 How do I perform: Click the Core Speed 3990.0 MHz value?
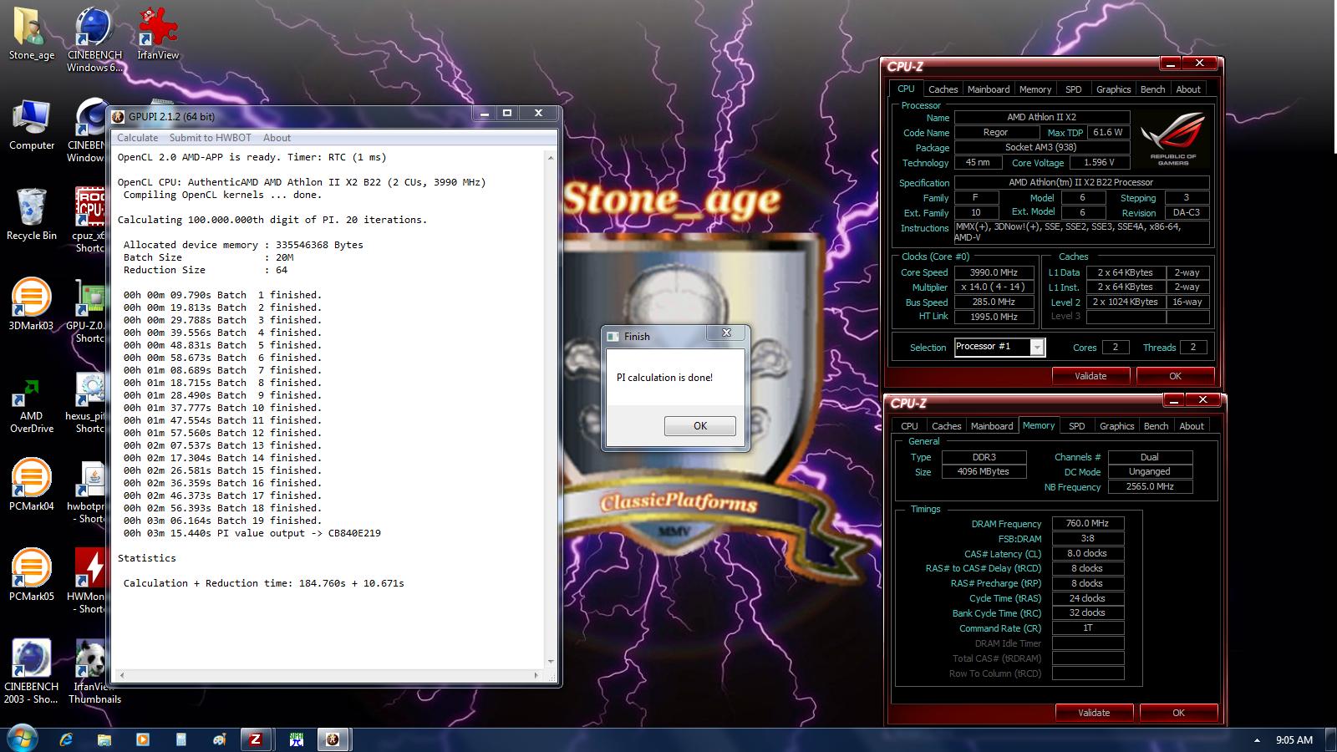tap(994, 272)
